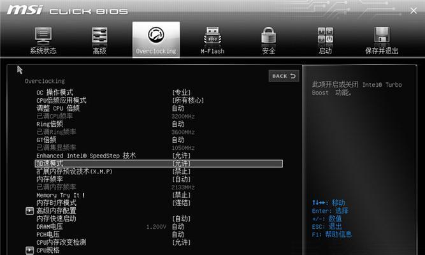This screenshot has height=255, width=425.
Task: Expand the CPU规格 submenu arrow
Action: tap(29, 250)
